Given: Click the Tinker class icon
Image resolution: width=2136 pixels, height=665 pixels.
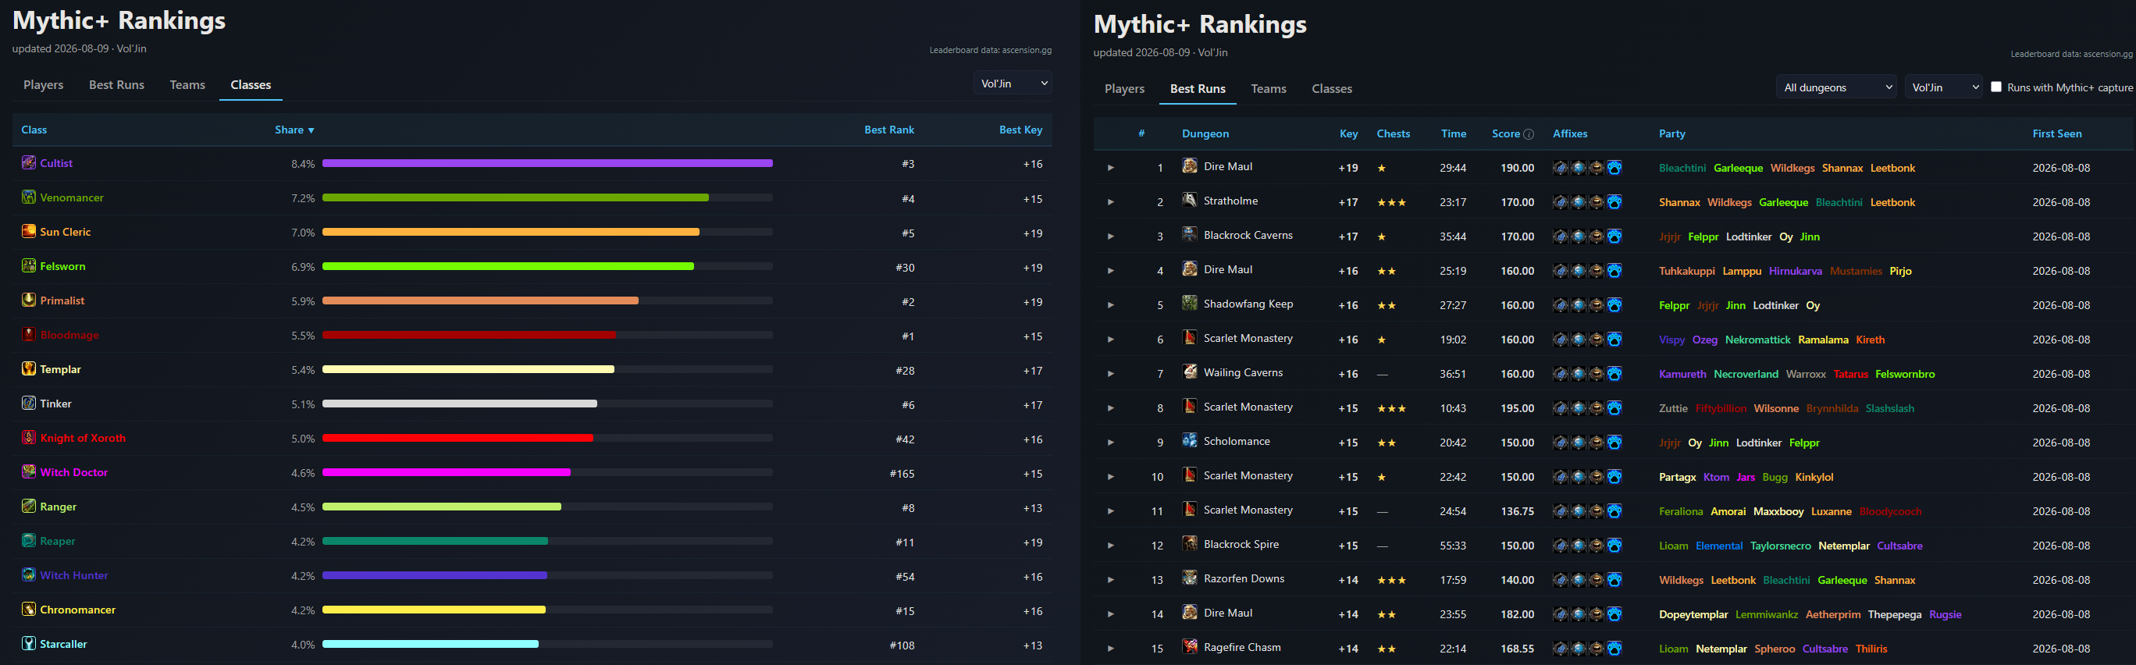Looking at the screenshot, I should coord(29,403).
